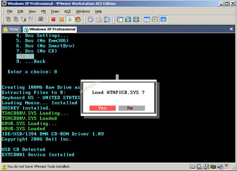Click the VMware title bar application icon
This screenshot has height=171, width=237.
click(x=4, y=3)
